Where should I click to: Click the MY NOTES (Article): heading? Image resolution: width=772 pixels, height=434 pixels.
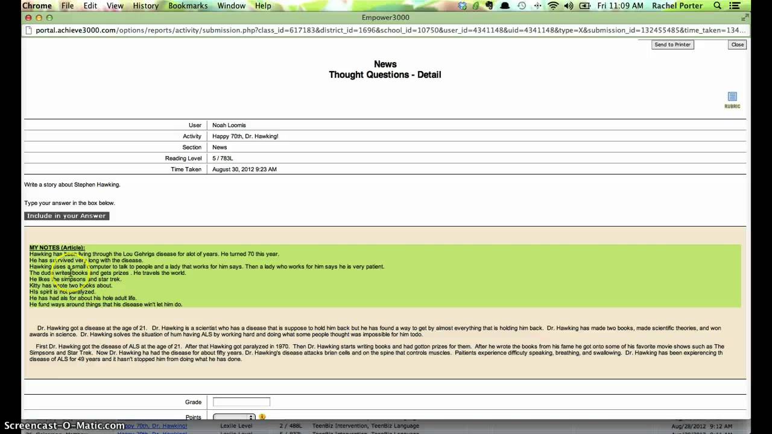57,248
